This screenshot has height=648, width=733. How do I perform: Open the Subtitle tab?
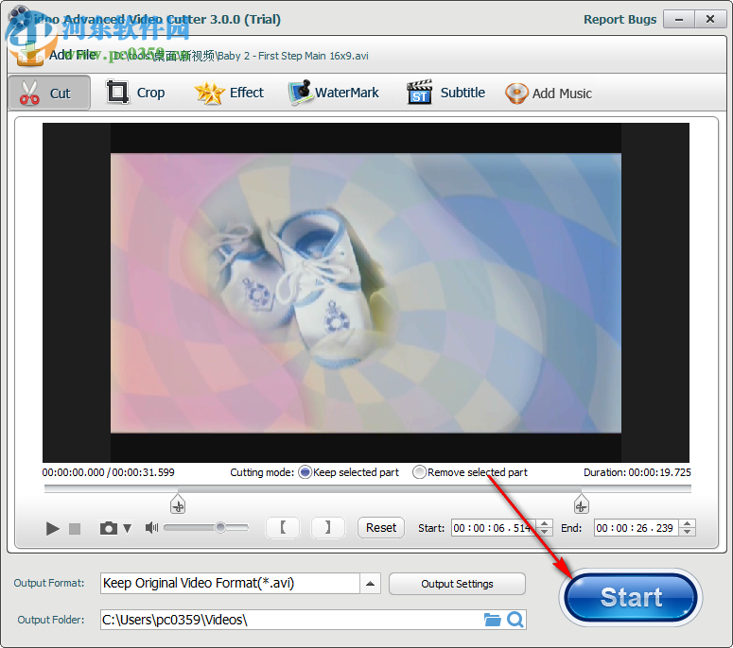pyautogui.click(x=446, y=93)
